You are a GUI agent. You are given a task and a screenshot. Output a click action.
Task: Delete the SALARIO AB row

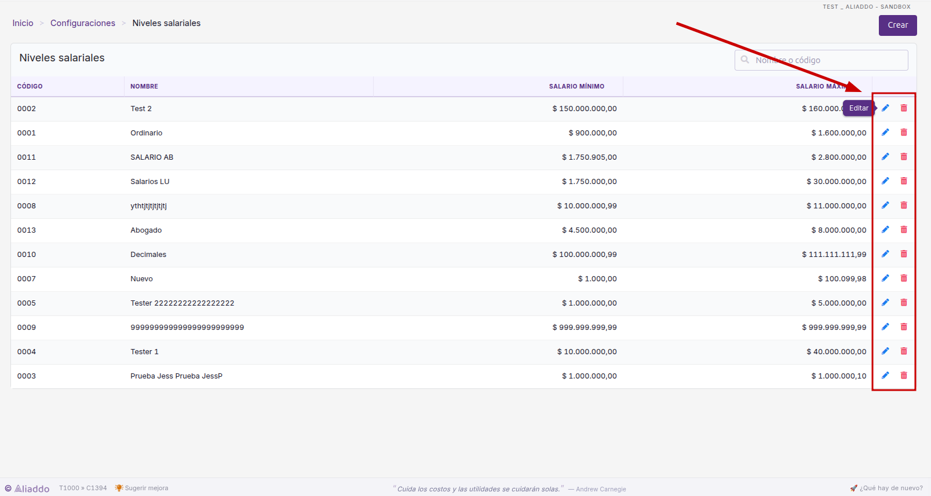point(904,157)
